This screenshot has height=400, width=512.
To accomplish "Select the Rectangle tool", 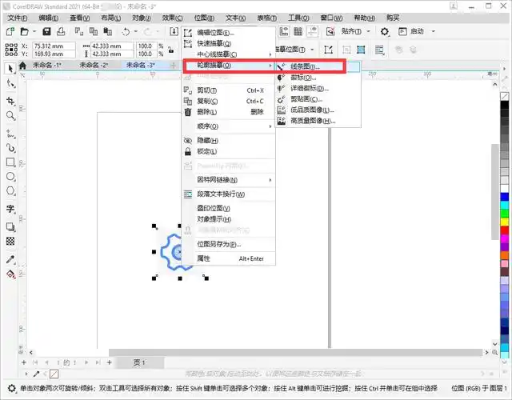I will 10,162.
